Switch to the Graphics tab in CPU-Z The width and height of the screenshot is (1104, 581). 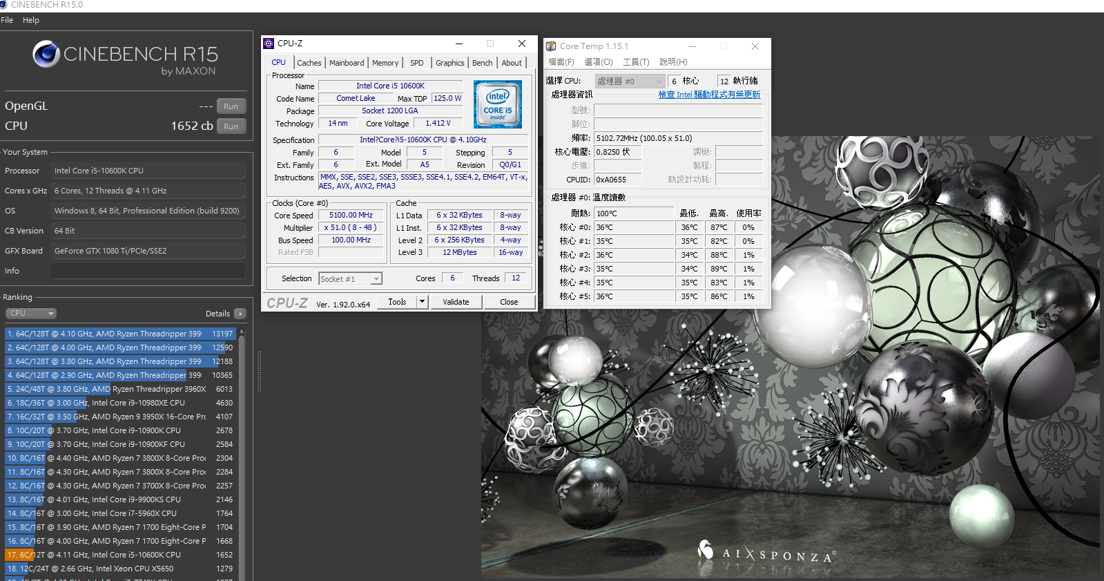(x=450, y=63)
